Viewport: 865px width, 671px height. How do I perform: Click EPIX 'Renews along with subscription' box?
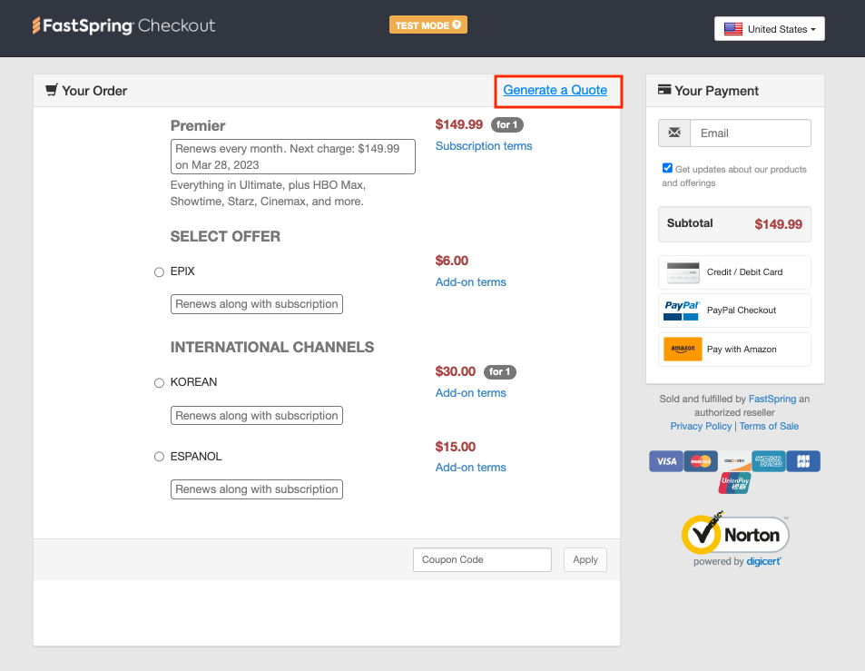pos(257,304)
